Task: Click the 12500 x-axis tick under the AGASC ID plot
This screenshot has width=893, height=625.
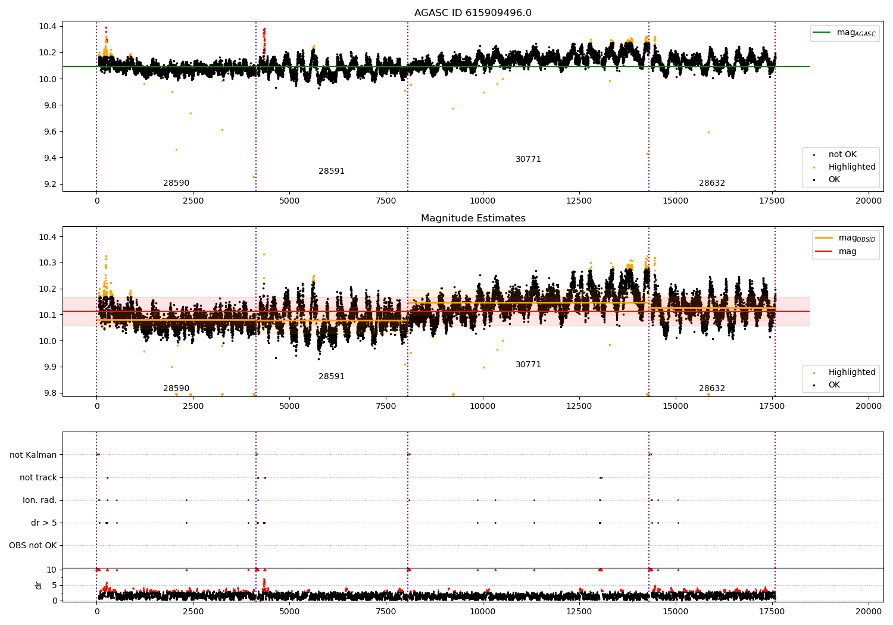Action: 579,201
